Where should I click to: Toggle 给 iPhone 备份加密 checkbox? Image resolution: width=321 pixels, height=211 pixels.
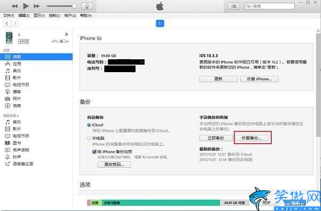94,152
